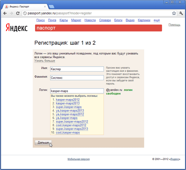
Task: Expand the ещё services link
Action: pyautogui.click(x=157, y=20)
